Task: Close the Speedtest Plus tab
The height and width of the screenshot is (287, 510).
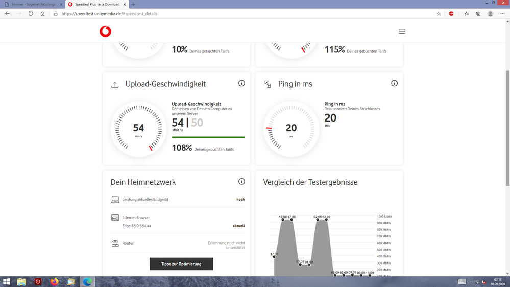Action: tap(125, 4)
